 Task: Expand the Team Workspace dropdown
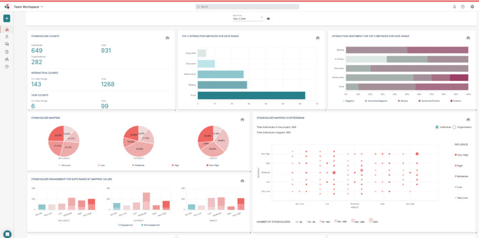(x=29, y=7)
